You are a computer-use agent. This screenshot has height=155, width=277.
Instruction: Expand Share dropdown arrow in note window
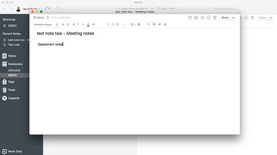coord(233,18)
